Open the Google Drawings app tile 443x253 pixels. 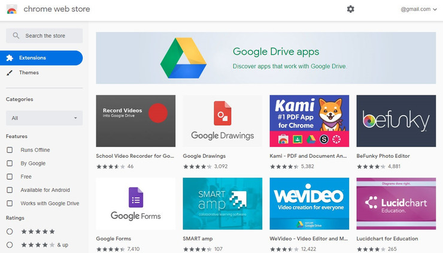click(x=222, y=121)
